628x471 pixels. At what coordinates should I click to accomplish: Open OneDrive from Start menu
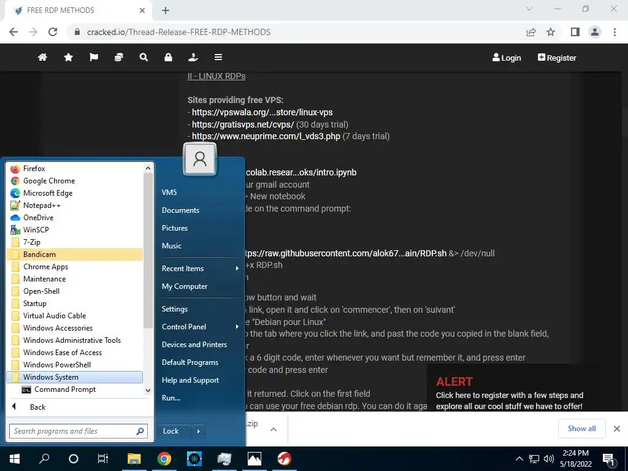74,218
